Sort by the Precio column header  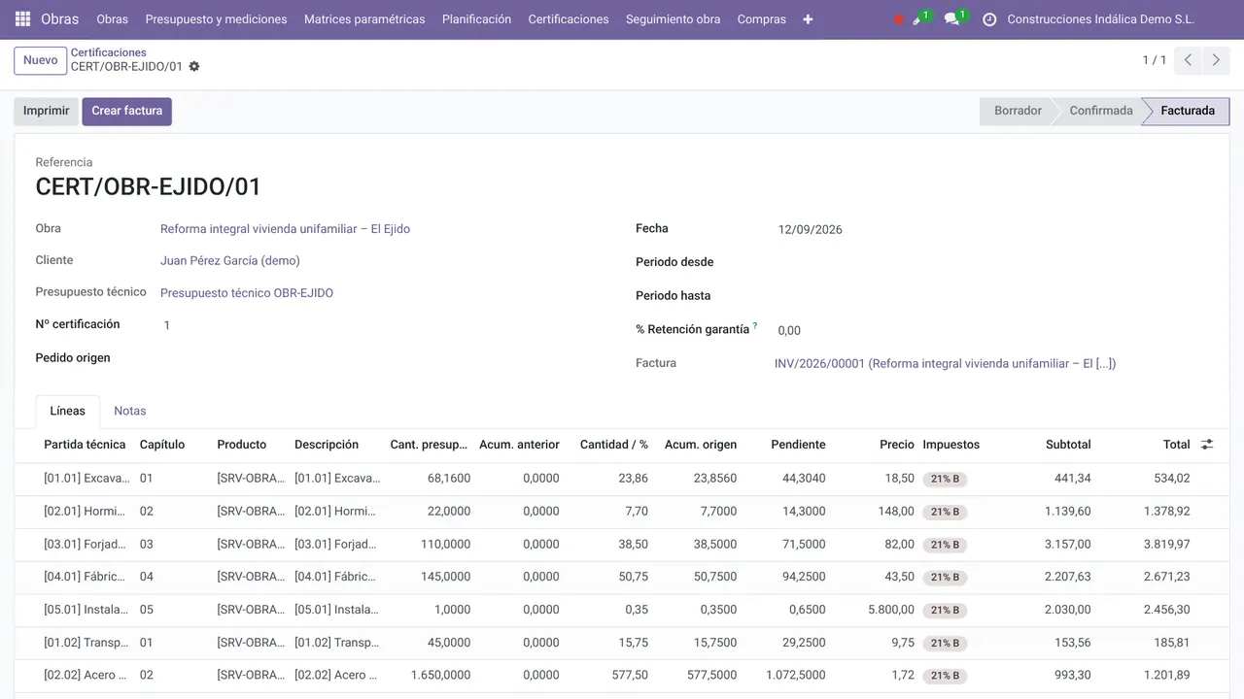click(897, 445)
